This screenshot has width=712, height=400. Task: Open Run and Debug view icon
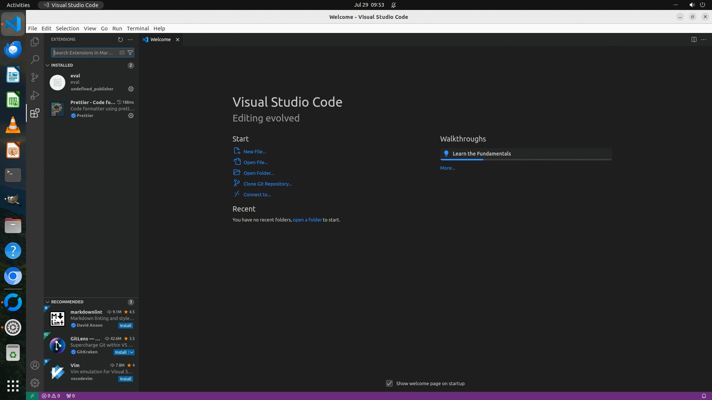coord(35,95)
